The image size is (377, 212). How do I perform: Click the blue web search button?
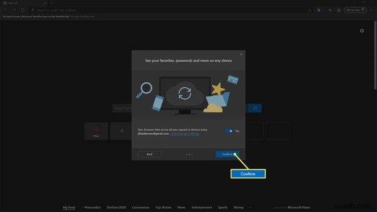[255, 108]
